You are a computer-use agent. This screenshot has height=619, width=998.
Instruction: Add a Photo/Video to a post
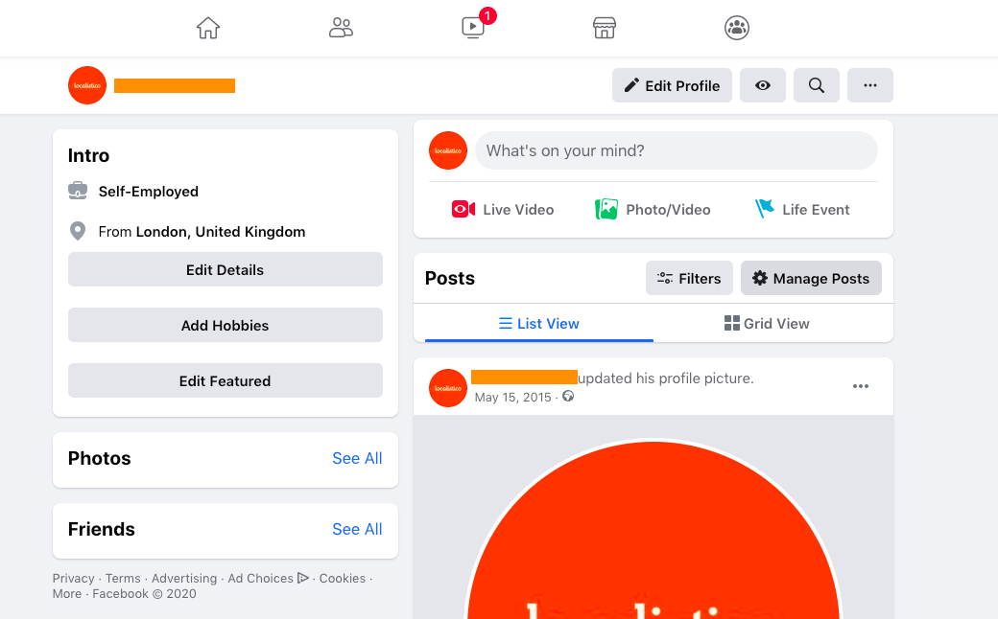(653, 209)
